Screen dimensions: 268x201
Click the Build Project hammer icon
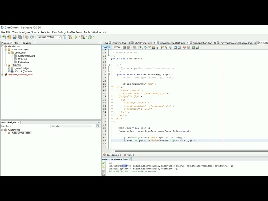65,37
